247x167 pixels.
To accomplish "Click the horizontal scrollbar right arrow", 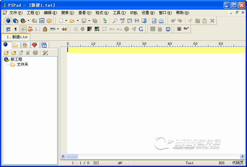I will [x=243, y=156].
